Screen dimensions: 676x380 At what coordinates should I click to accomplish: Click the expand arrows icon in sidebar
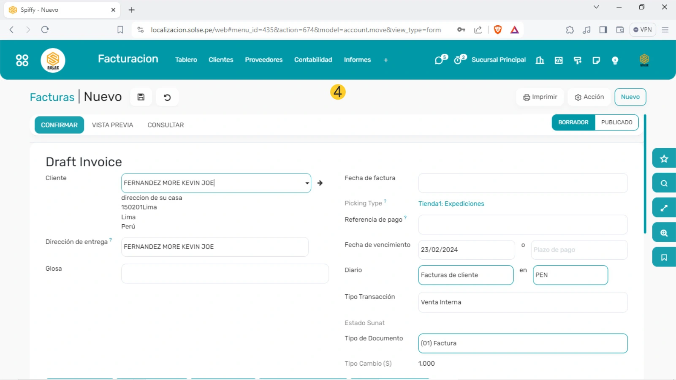point(664,208)
